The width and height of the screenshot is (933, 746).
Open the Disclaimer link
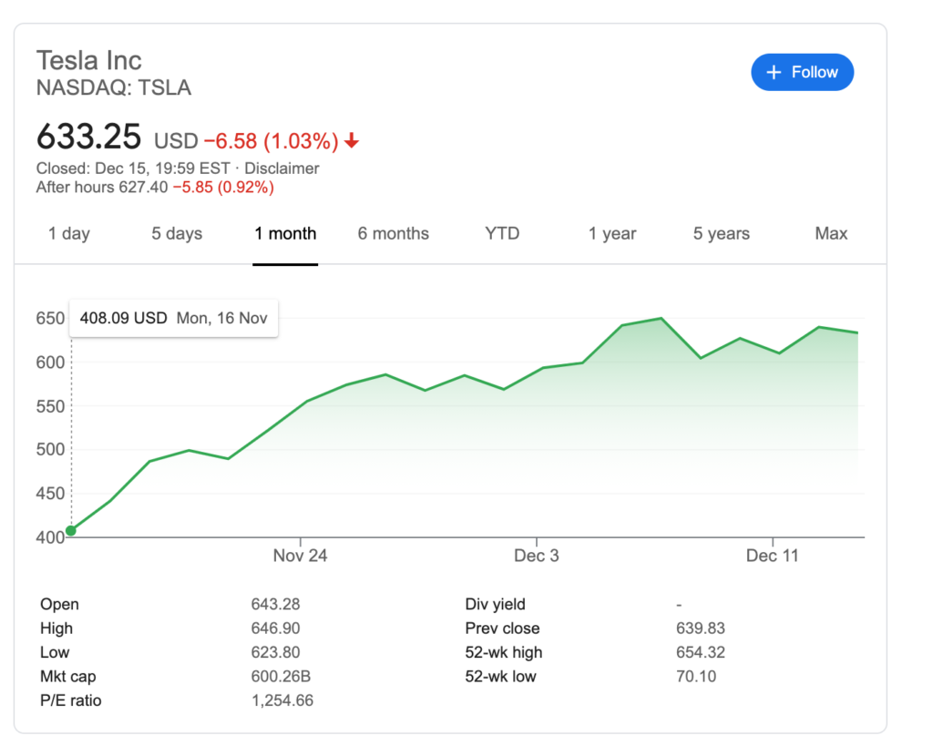(282, 169)
